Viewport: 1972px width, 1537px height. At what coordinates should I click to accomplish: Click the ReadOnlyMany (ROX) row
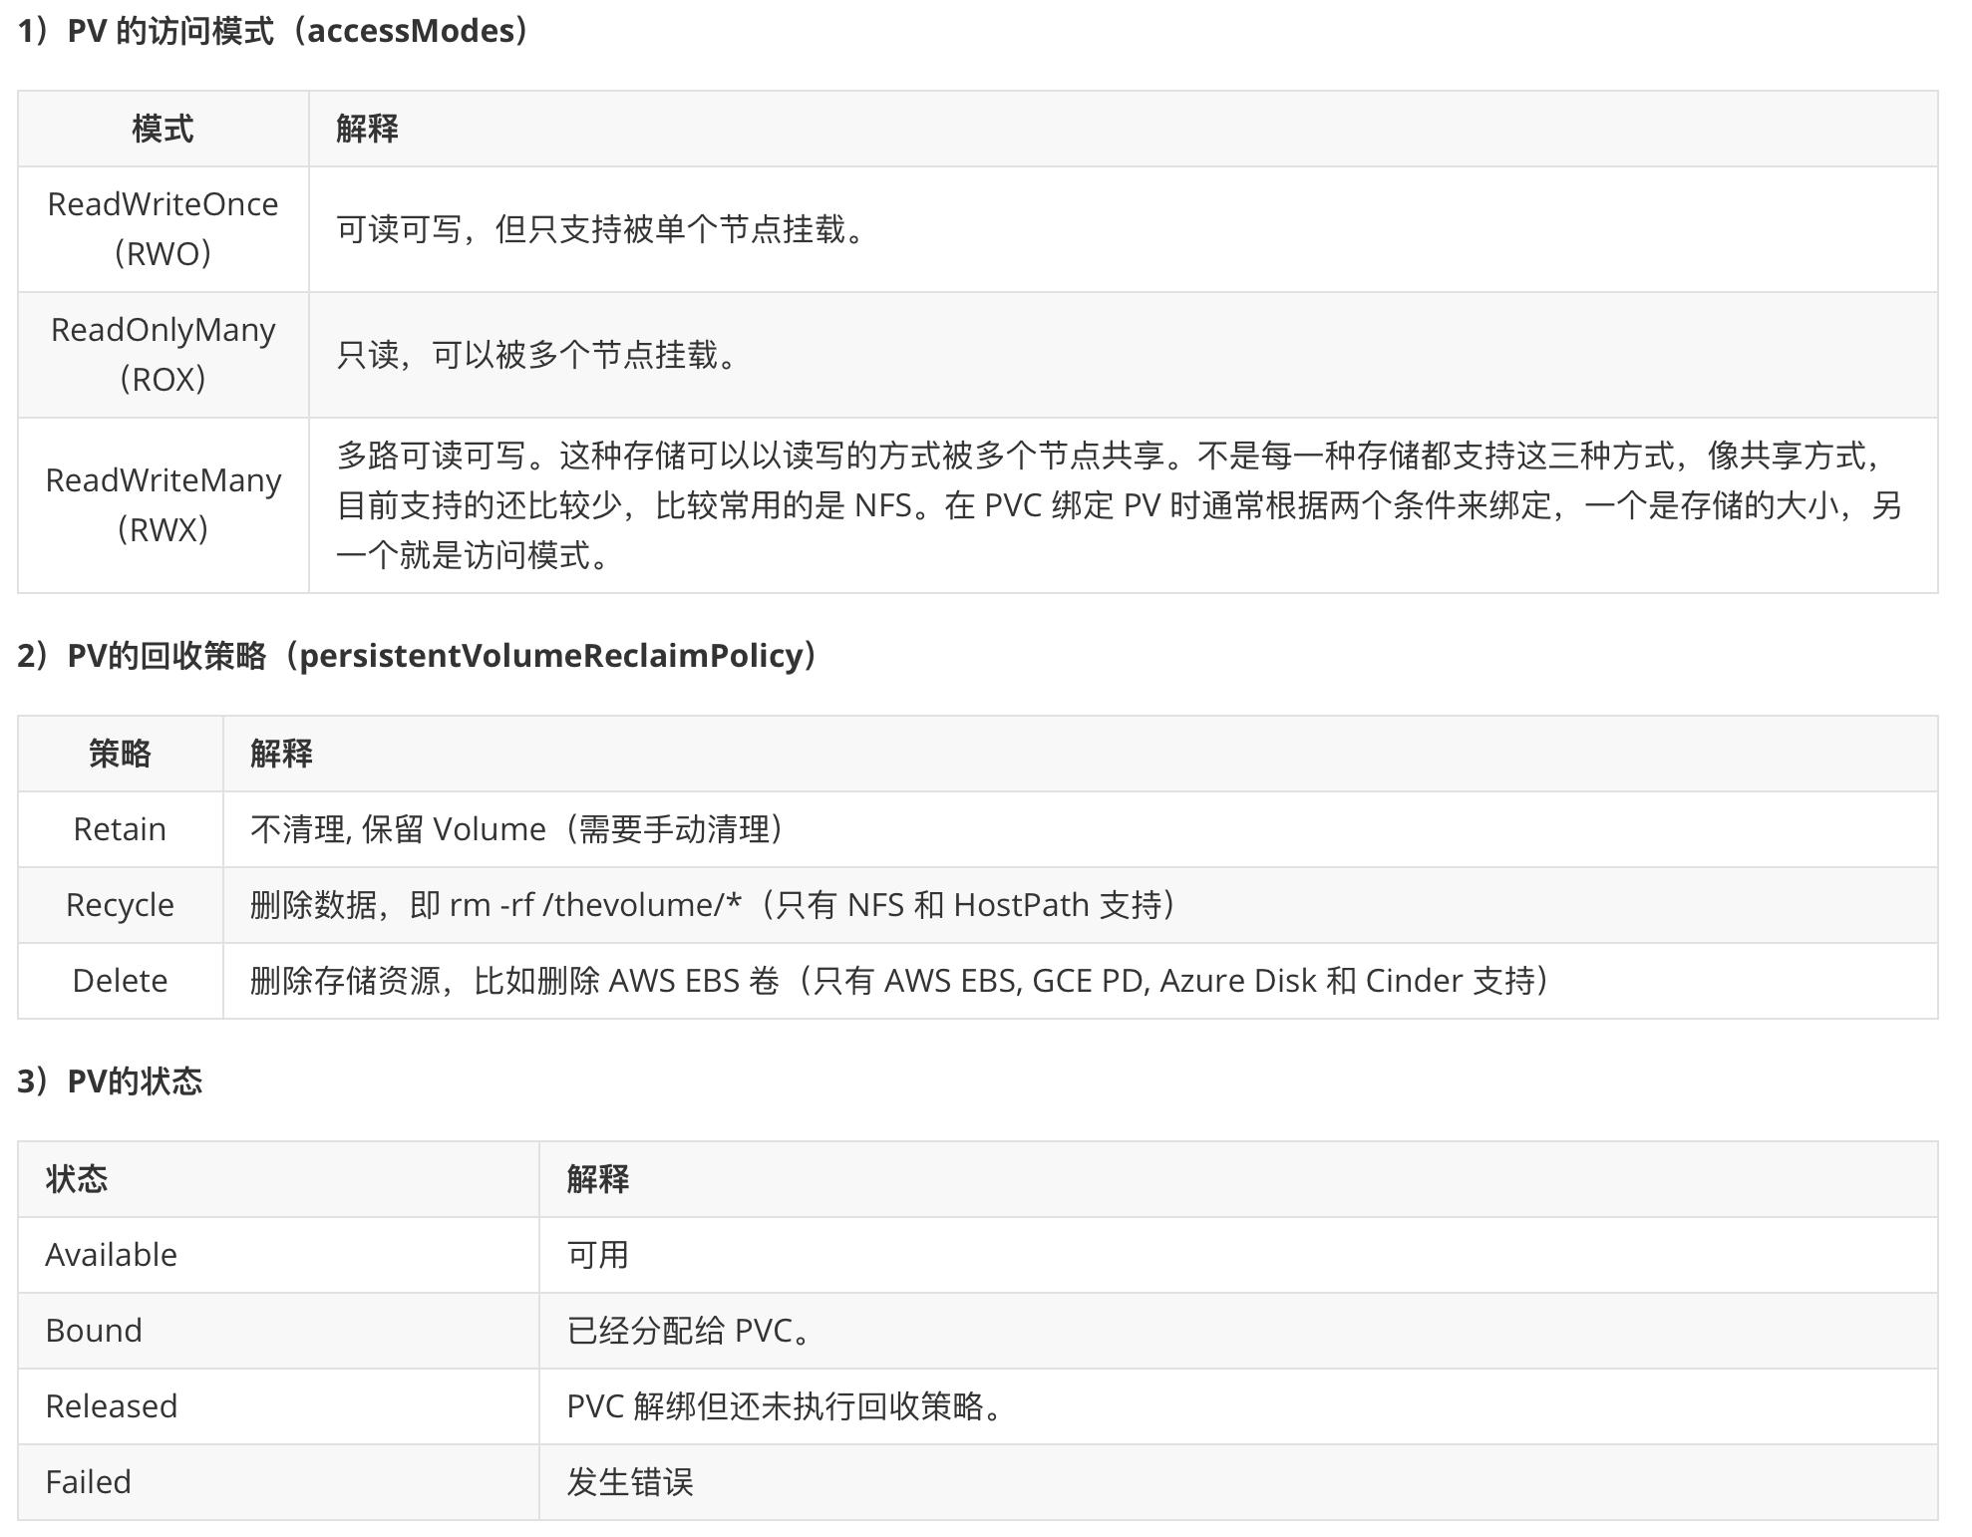[x=164, y=353]
